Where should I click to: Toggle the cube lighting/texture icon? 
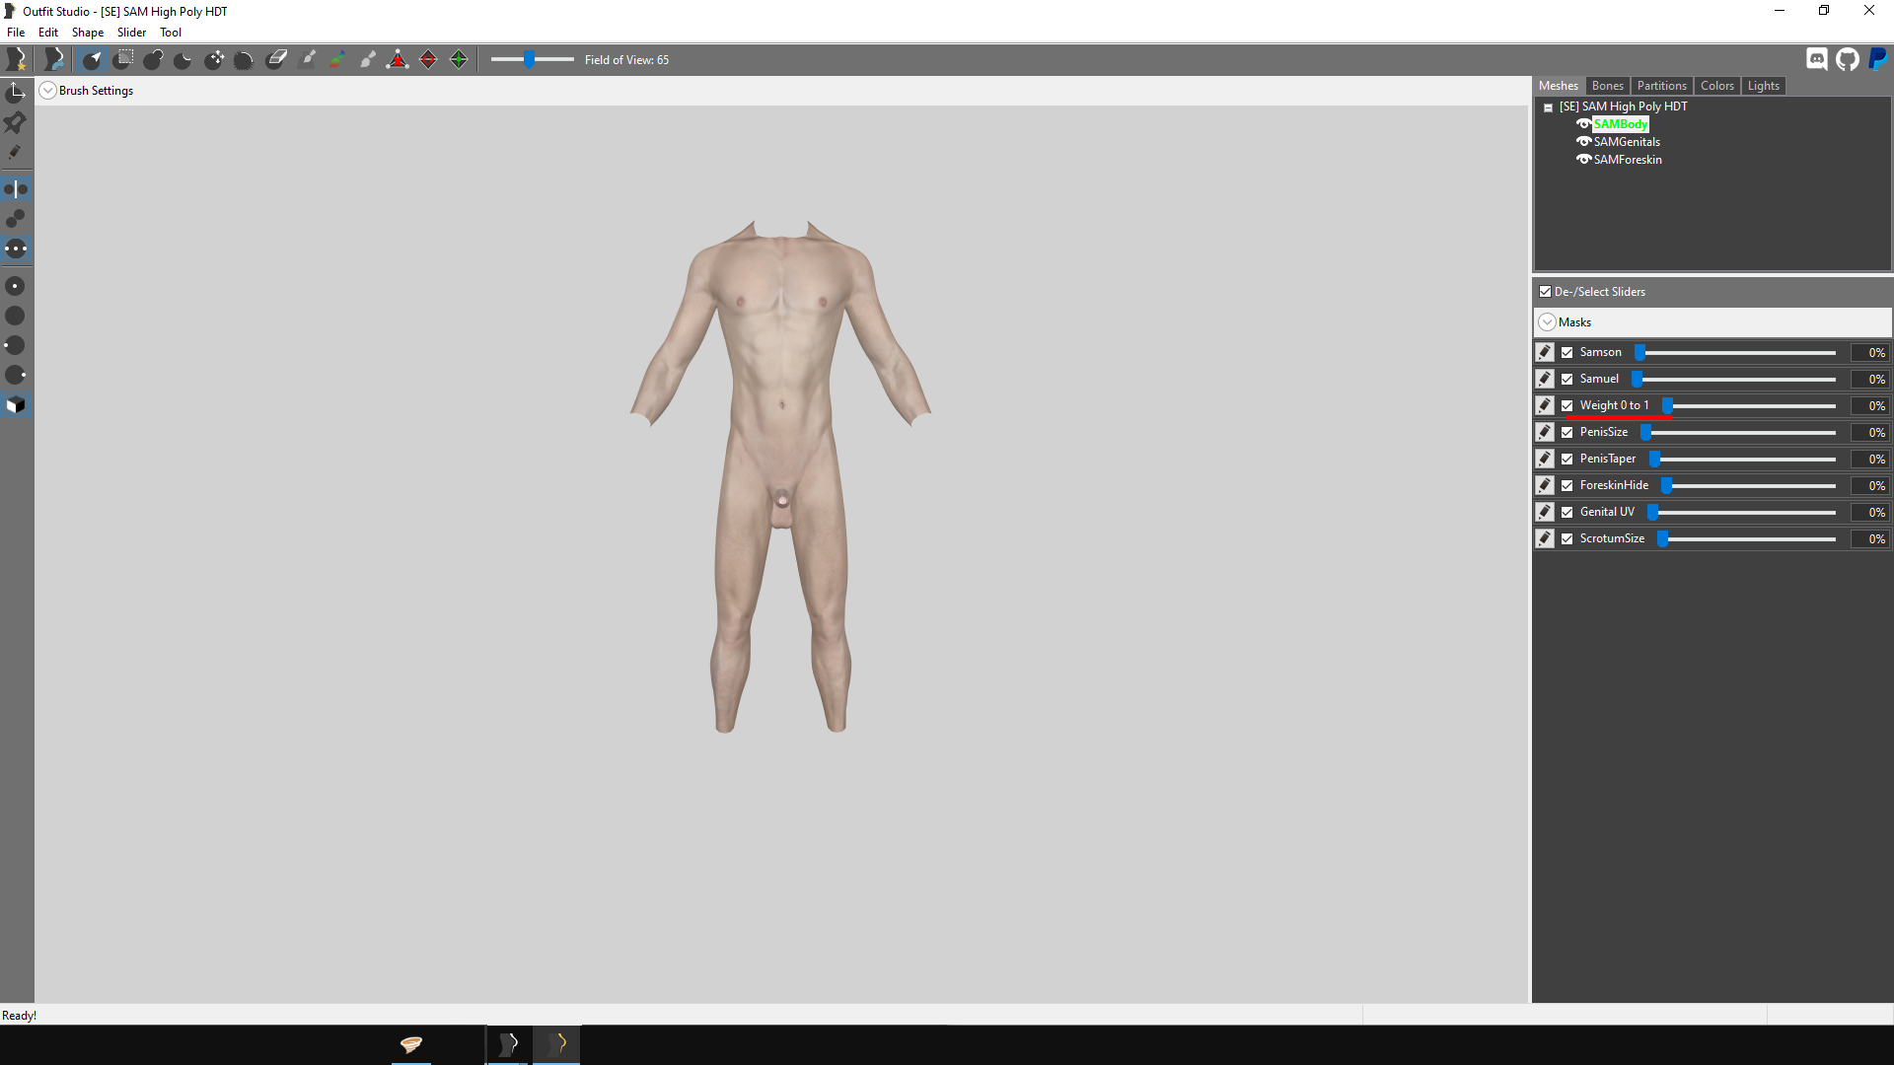pos(16,404)
